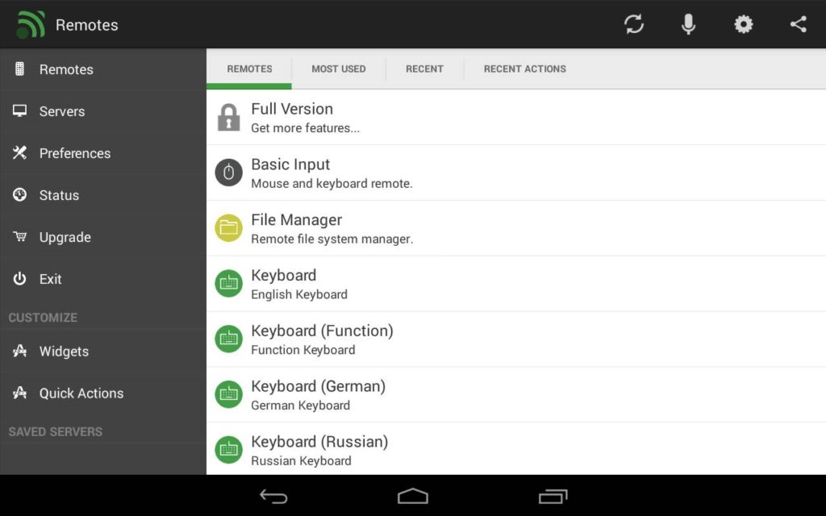Tap the lock icon for Full Version
This screenshot has height=516, width=826.
click(228, 117)
